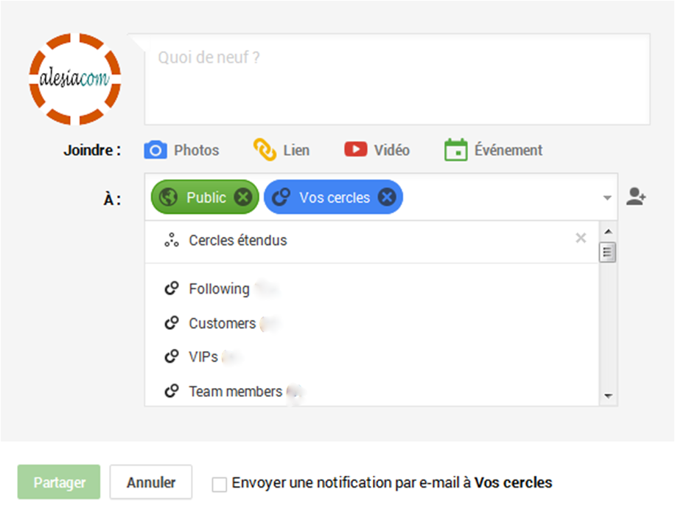Viewport: 675px width, 512px height.
Task: Select the VIPs circle
Action: pyautogui.click(x=203, y=357)
